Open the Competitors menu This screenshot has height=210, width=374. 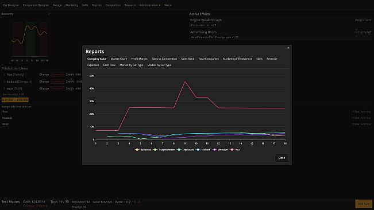tap(113, 5)
